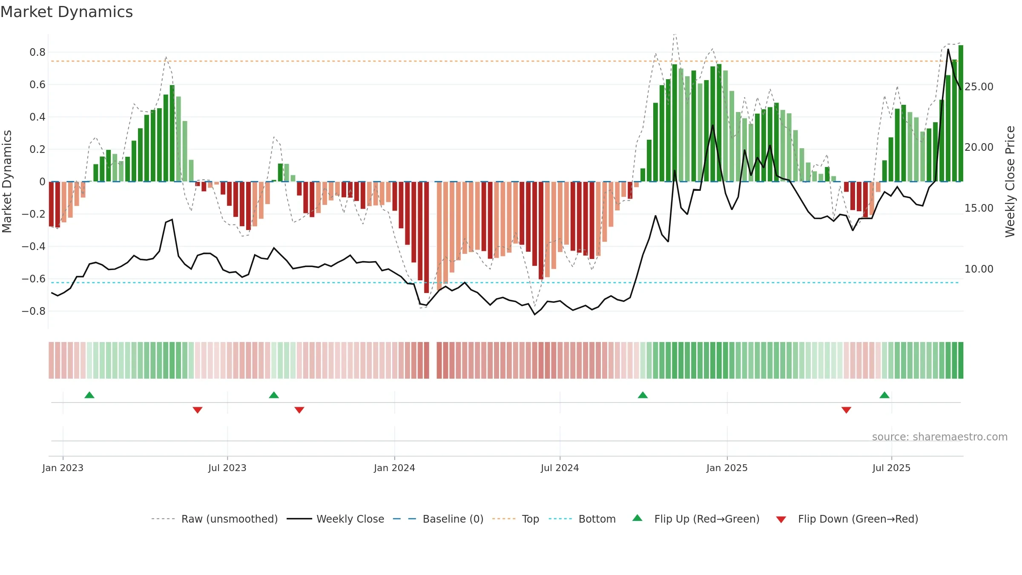Viewport: 1022px width, 575px height.
Task: Click the Jan 2024 axis label
Action: tap(394, 468)
